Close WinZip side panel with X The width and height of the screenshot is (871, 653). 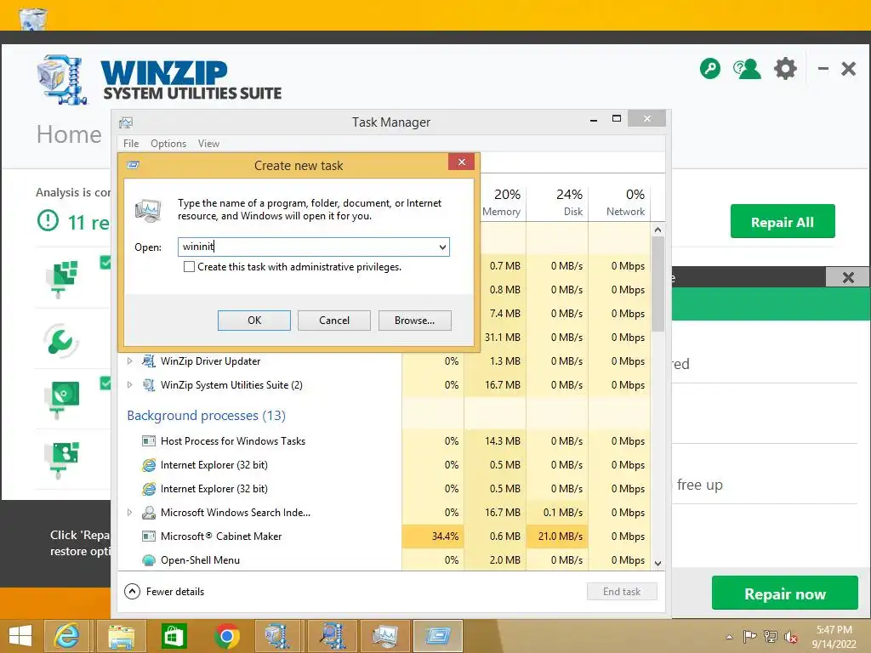coord(848,277)
